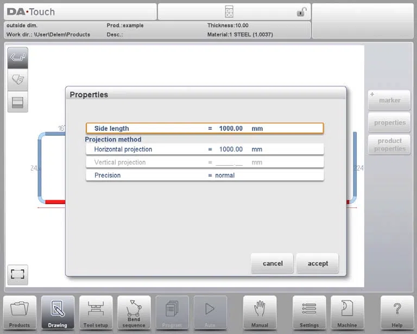Click the accept button
417x334 pixels.
coord(318,263)
